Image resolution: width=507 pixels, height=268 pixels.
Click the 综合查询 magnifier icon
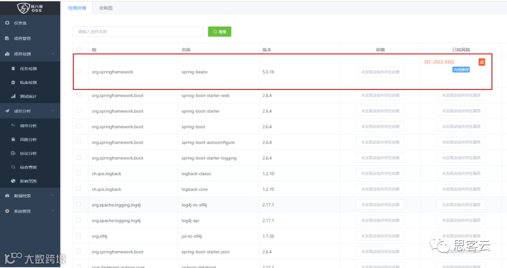click(13, 167)
